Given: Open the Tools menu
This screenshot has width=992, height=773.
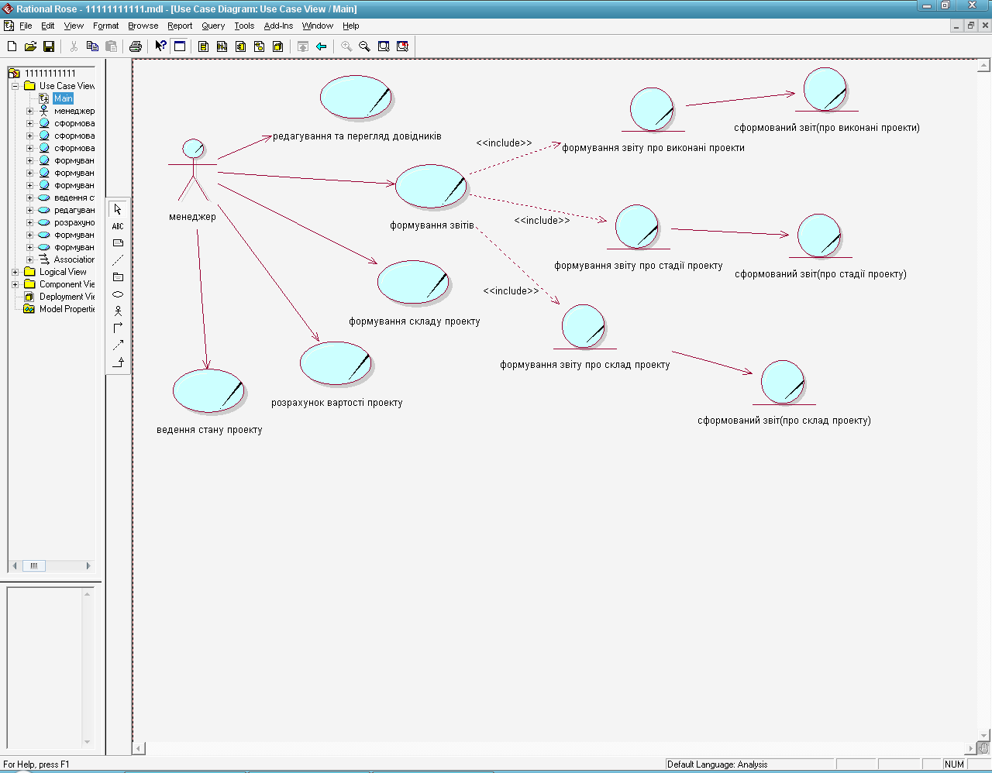Looking at the screenshot, I should (x=244, y=26).
